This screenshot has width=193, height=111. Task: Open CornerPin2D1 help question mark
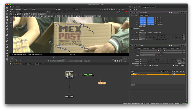181,13
